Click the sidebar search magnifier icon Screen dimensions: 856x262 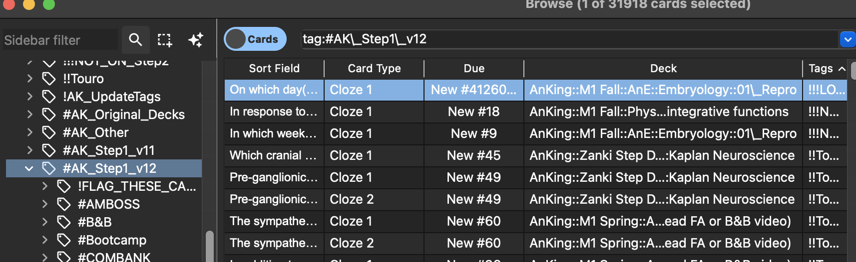pyautogui.click(x=135, y=40)
